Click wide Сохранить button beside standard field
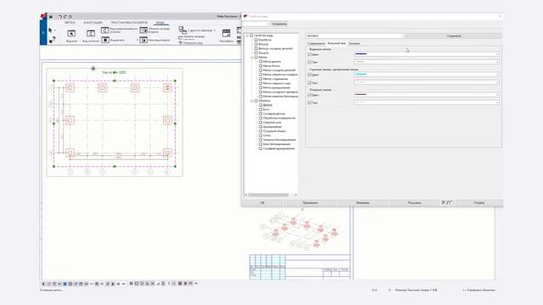 click(x=454, y=36)
